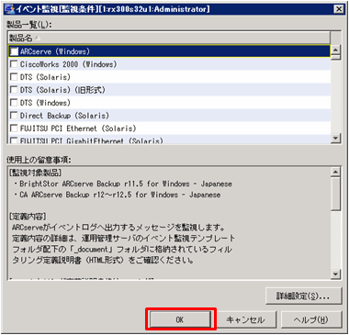Check the ARCserve (Windows) checkbox
This screenshot has height=335, width=349.
click(x=14, y=51)
